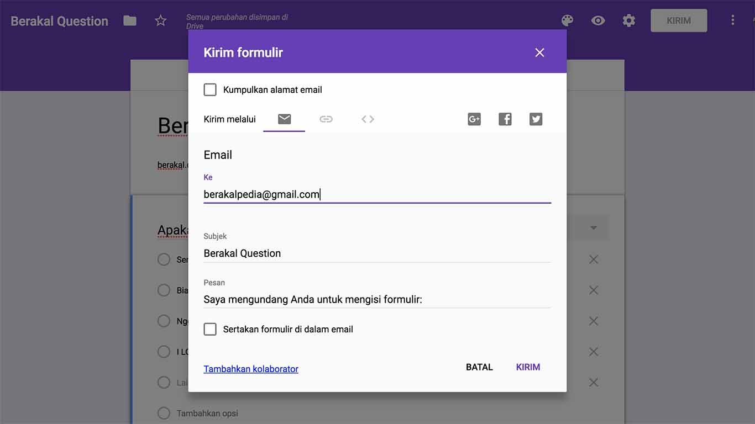Edit the Subjek field Berakal Question

(x=377, y=253)
